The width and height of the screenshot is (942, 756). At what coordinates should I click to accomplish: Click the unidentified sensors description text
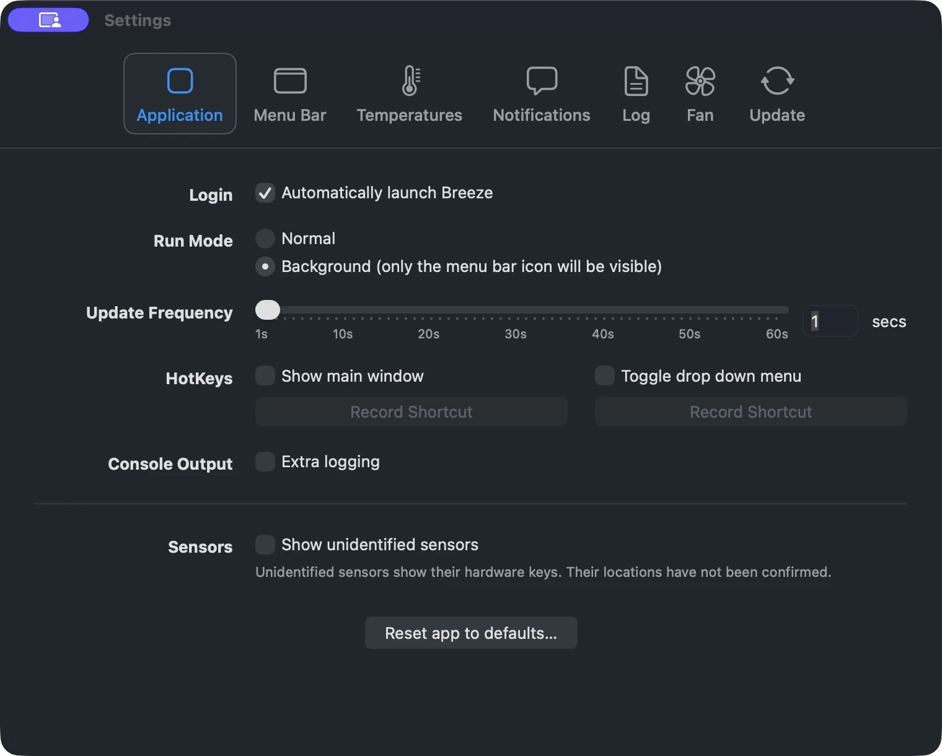544,572
